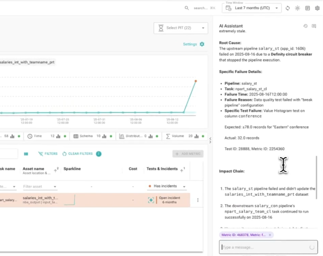The width and height of the screenshot is (323, 256).
Task: Open the Has incidents filter dropdown
Action: [167, 186]
